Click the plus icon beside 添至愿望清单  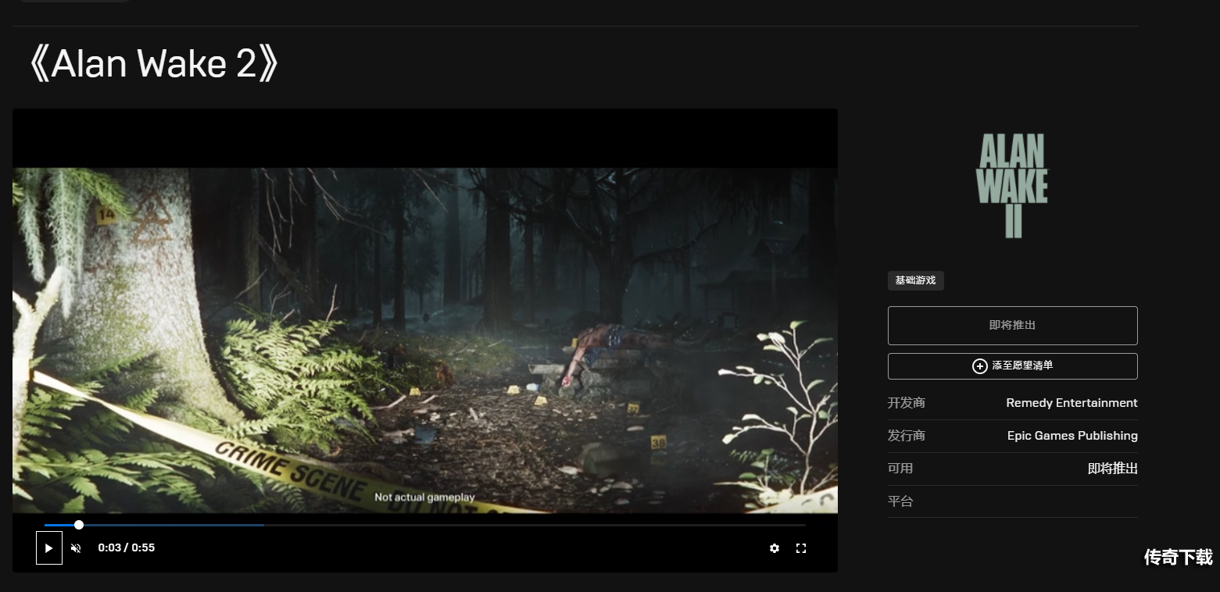979,366
